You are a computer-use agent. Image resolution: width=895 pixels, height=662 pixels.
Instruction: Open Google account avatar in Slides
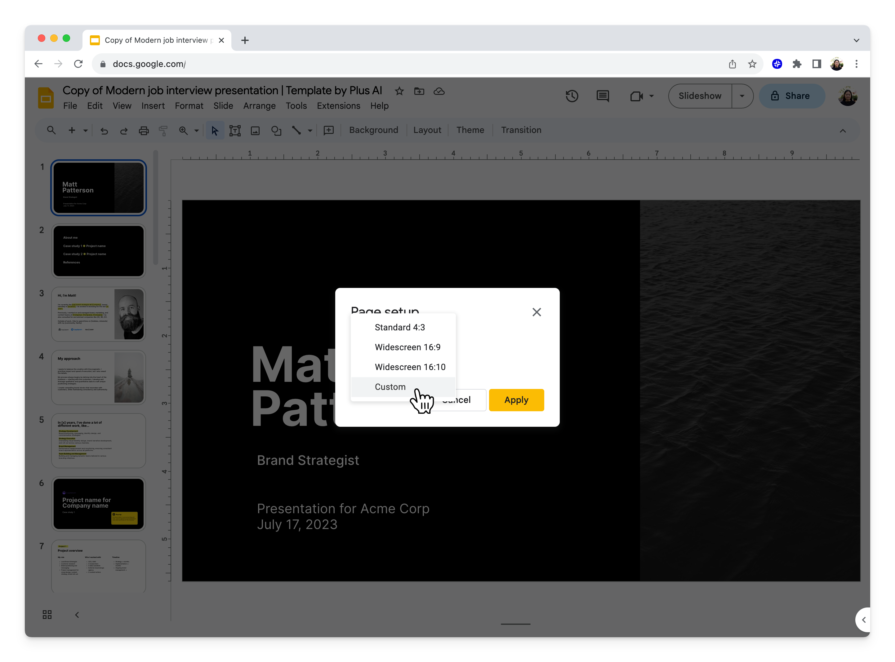tap(848, 96)
